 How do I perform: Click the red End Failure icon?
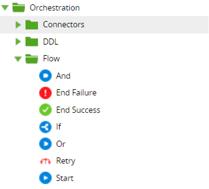coord(45,93)
